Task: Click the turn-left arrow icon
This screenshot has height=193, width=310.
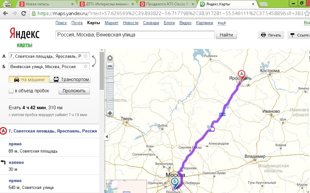Action: tap(3, 162)
